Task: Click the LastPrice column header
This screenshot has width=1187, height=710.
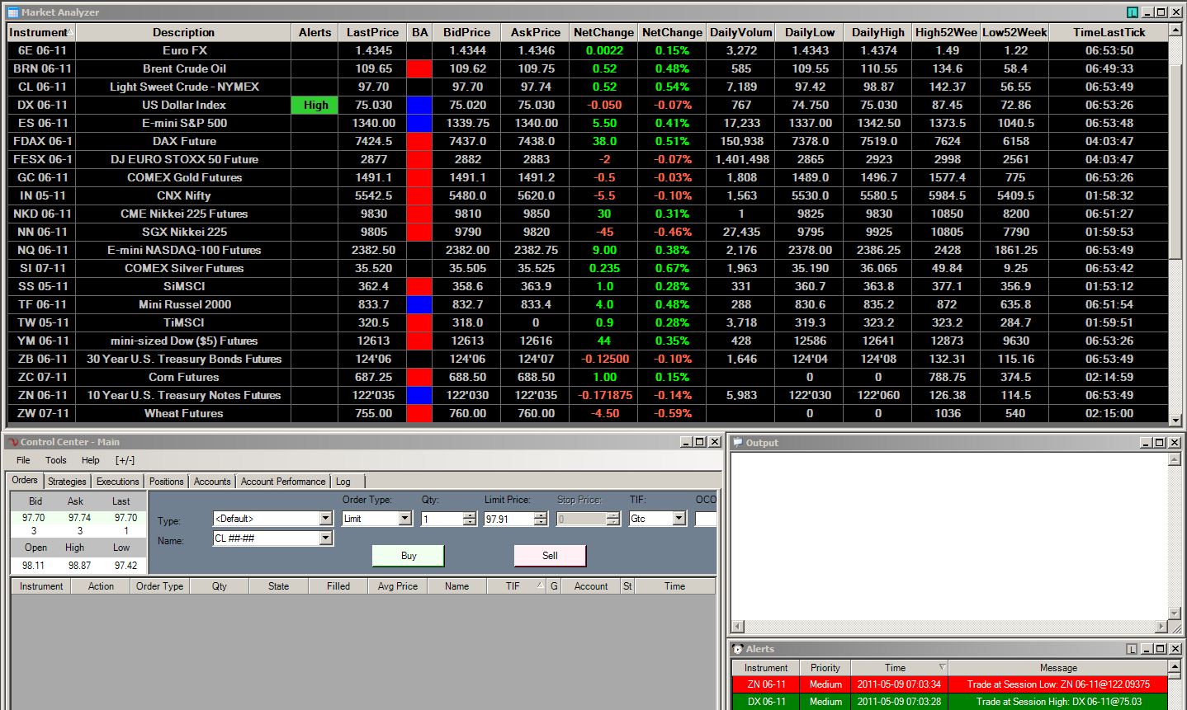Action: (x=372, y=32)
